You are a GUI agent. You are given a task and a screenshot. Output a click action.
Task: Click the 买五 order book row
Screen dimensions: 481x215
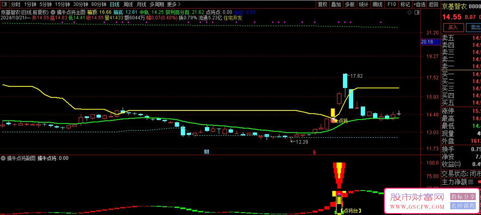click(x=461, y=103)
